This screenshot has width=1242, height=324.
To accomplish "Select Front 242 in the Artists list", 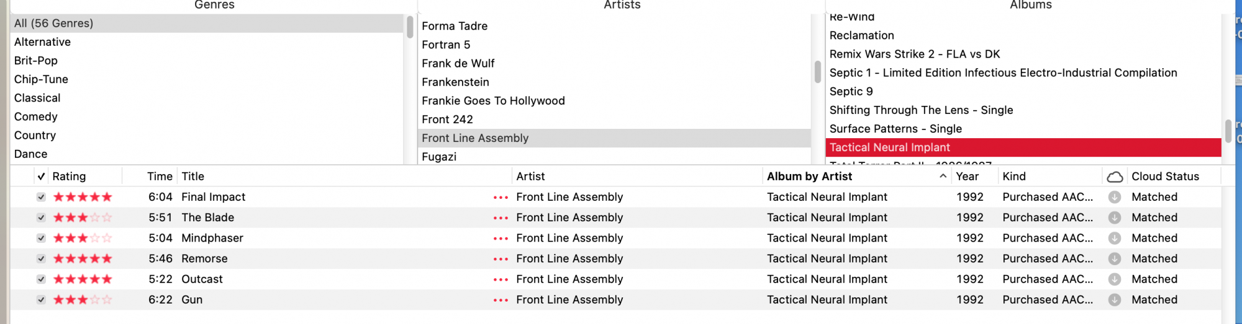I will tap(447, 120).
